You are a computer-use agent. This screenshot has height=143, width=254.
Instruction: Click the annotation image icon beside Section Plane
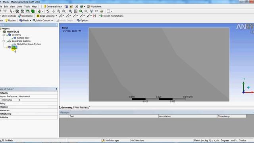[x=71, y=6]
